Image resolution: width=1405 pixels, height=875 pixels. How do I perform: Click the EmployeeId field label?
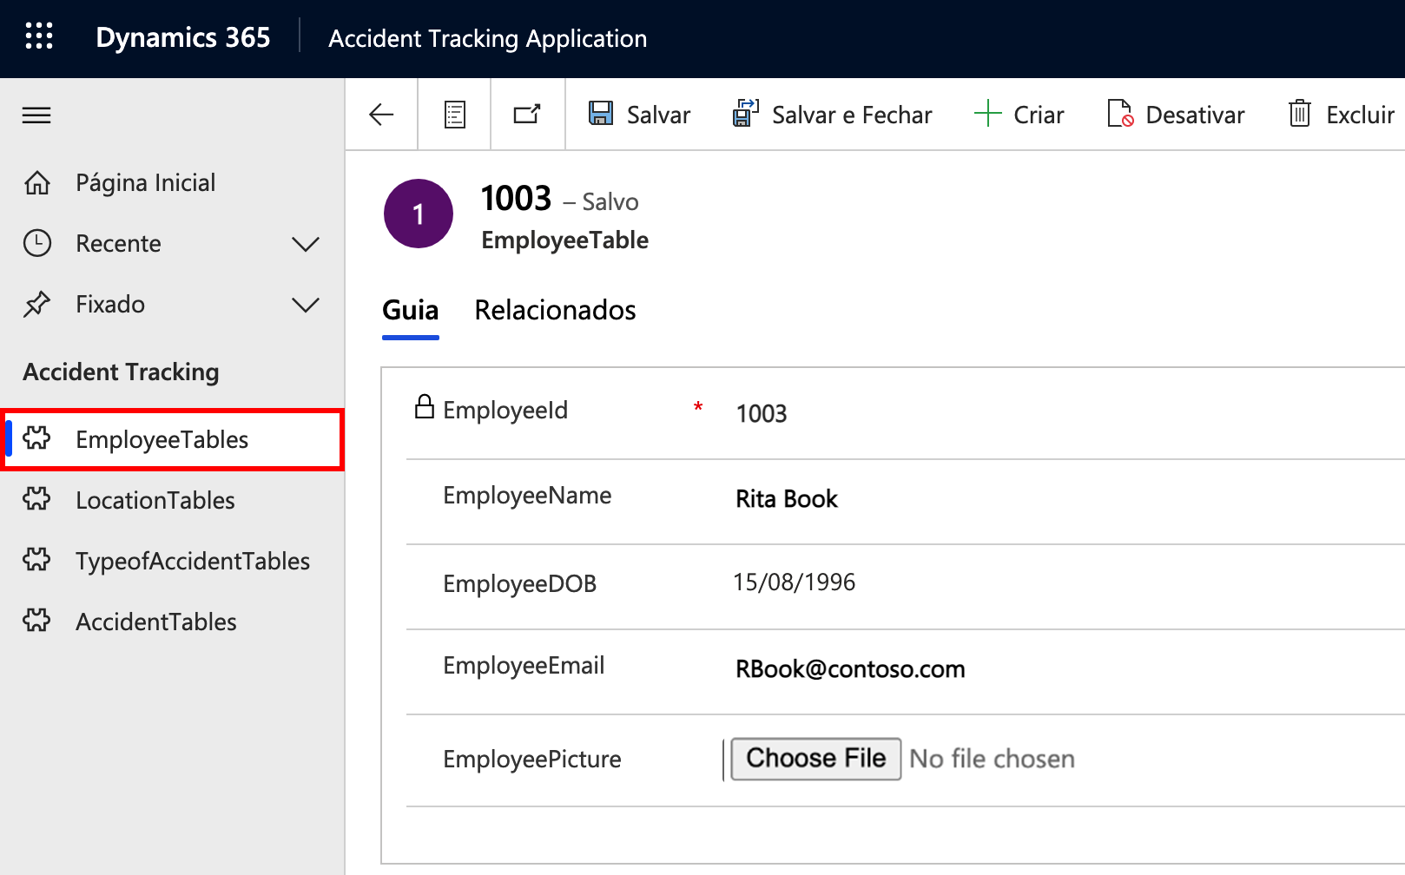[x=505, y=410]
